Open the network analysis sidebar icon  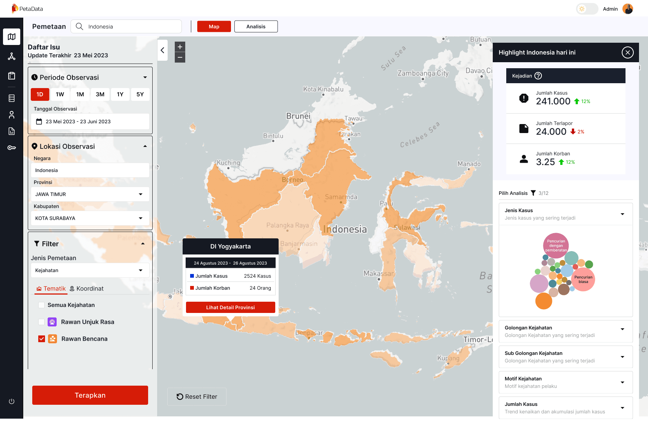point(11,56)
